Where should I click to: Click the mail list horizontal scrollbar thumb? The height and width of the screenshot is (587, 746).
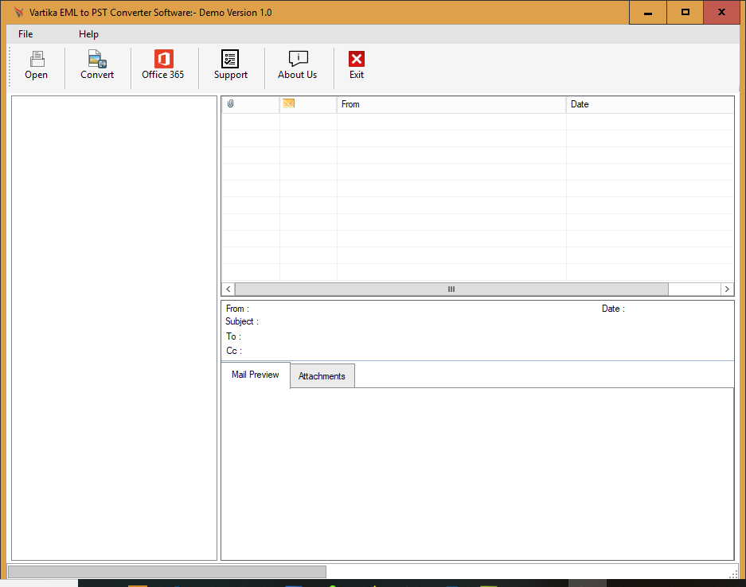tap(451, 289)
